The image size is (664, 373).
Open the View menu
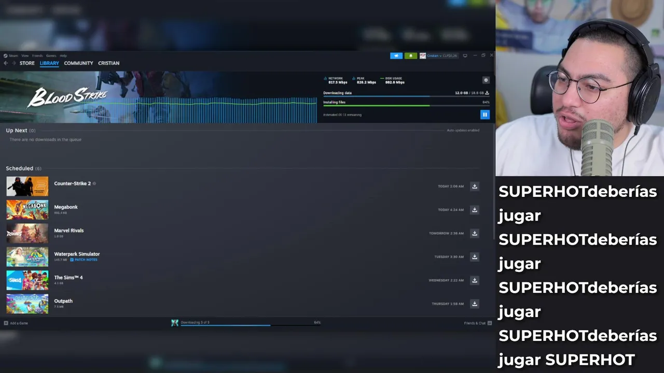click(25, 55)
